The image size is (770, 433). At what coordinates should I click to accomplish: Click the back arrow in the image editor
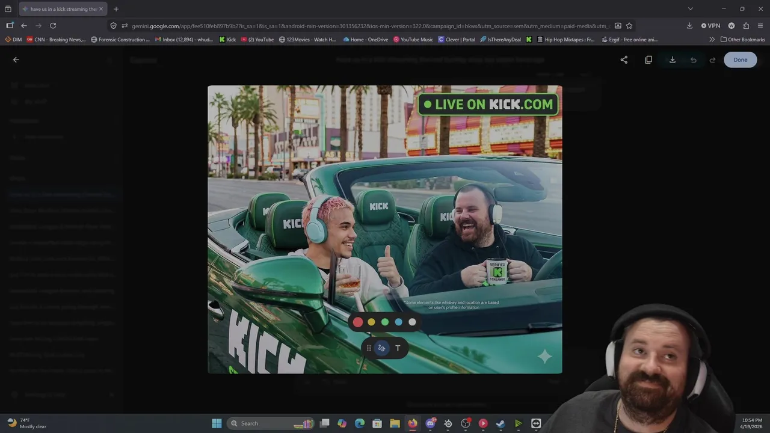tap(16, 60)
